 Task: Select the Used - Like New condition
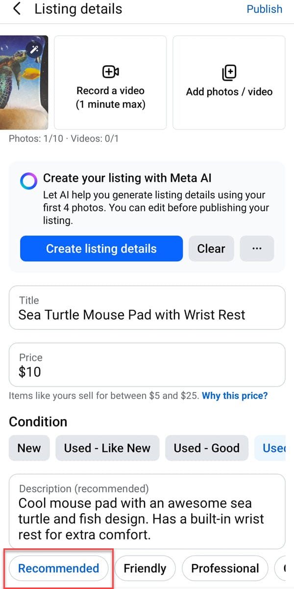107,448
